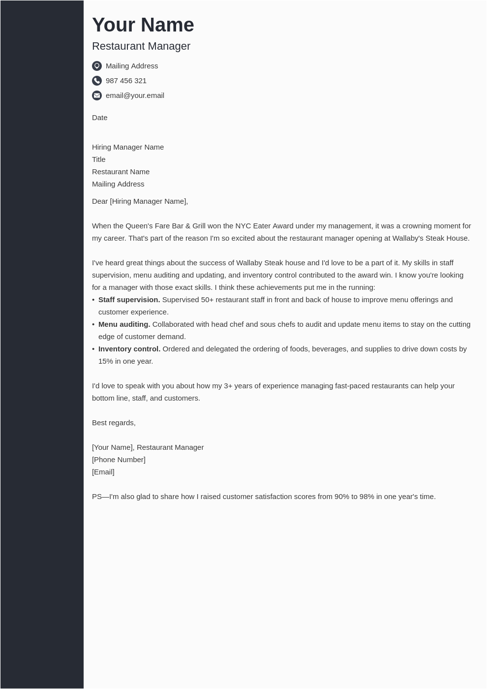Click the [Email] signature placeholder
This screenshot has height=689, width=487.
103,472
